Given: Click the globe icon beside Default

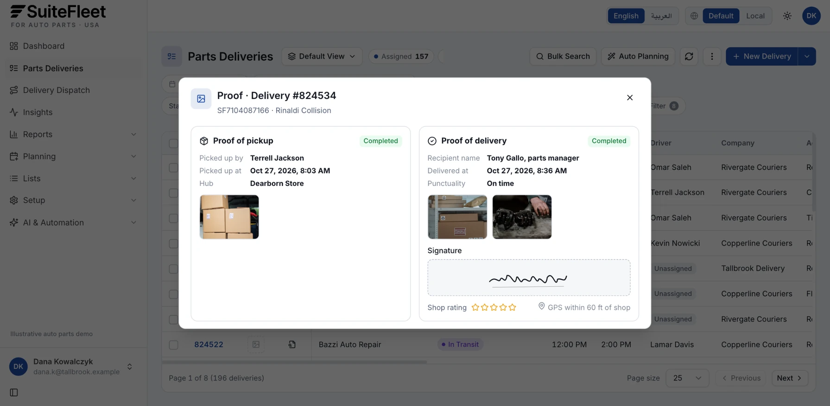Looking at the screenshot, I should point(694,16).
